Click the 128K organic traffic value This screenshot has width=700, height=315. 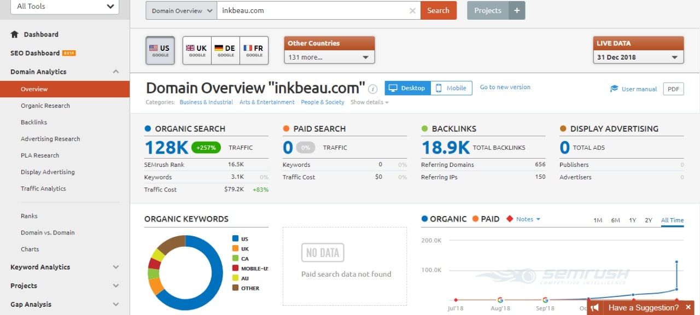(166, 148)
